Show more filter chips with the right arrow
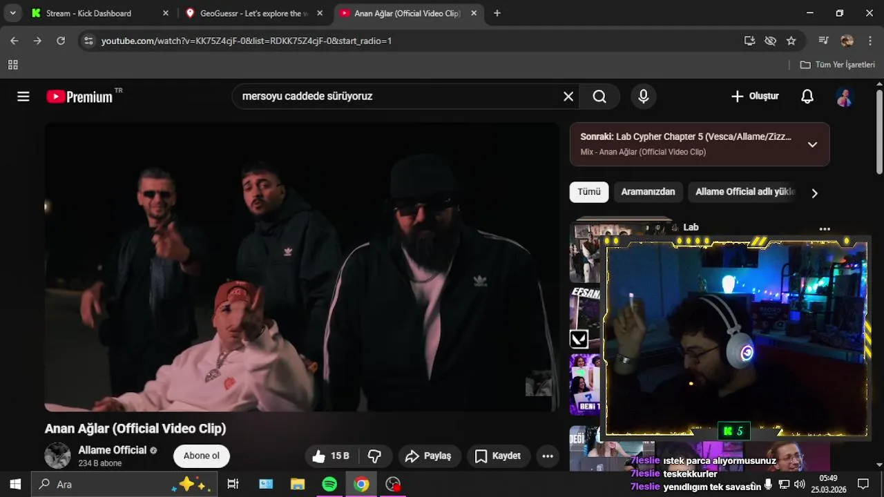 point(814,193)
